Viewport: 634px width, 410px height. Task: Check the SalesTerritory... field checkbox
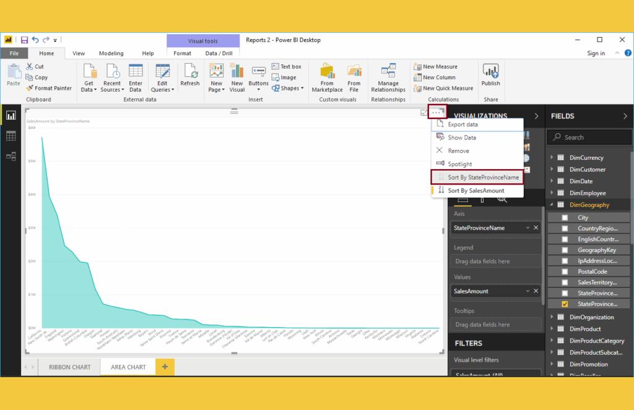point(565,282)
